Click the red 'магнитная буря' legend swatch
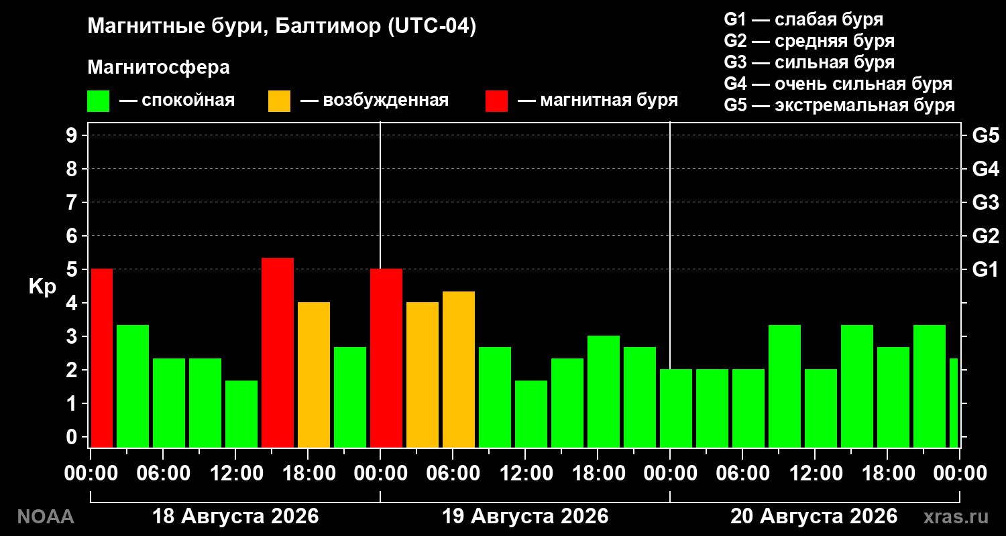 point(496,101)
